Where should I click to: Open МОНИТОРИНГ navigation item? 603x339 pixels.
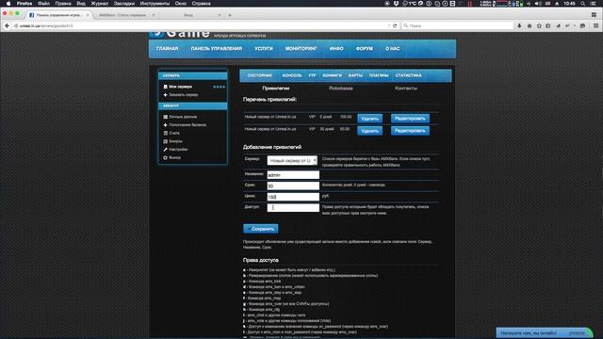point(301,49)
